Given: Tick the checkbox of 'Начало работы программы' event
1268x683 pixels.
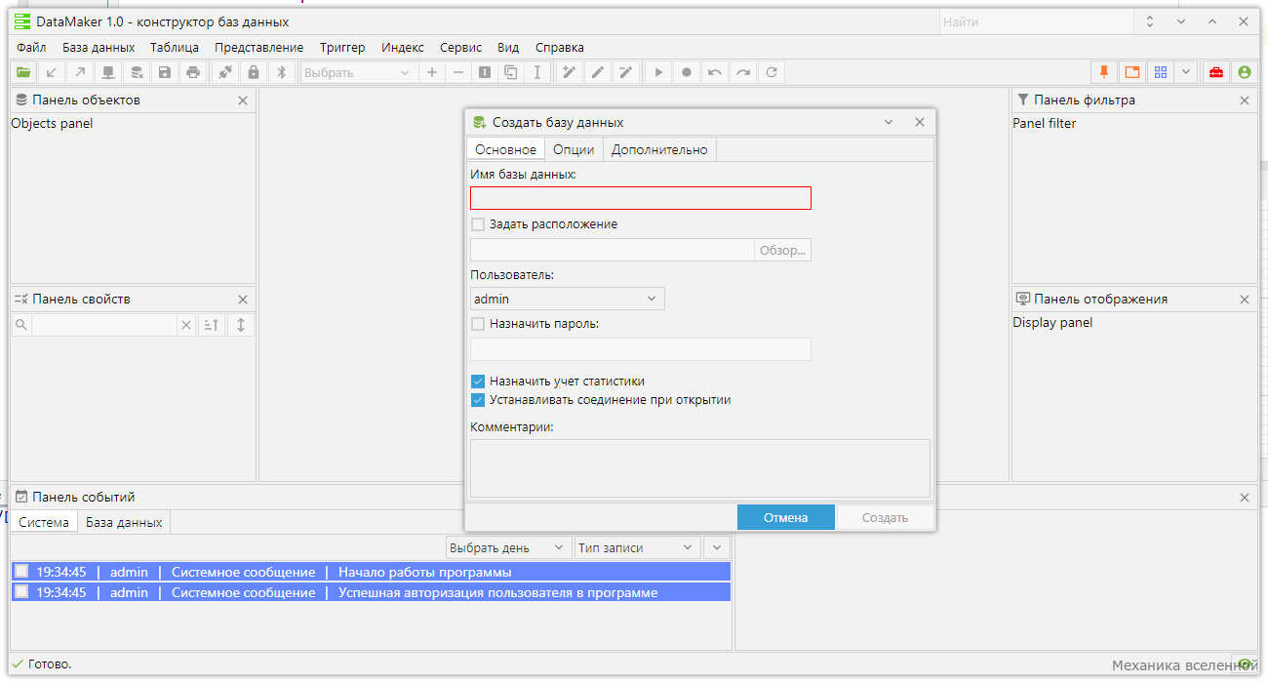Looking at the screenshot, I should (21, 572).
